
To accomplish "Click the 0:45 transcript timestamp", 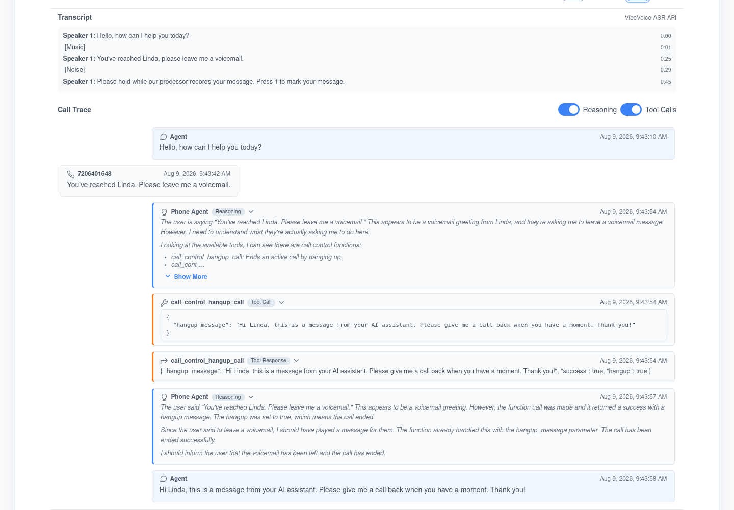I will [x=666, y=82].
